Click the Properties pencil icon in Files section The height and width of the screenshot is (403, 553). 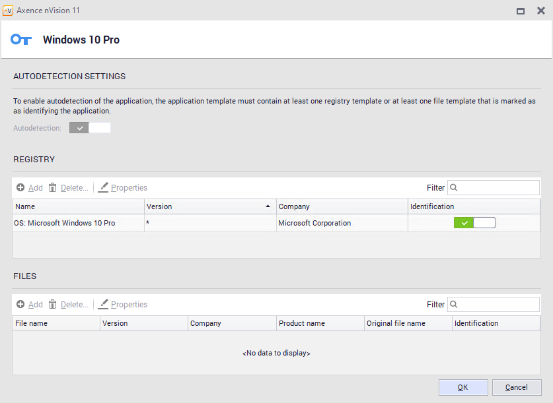(103, 305)
